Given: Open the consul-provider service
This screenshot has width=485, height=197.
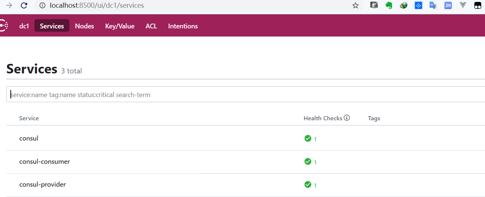Looking at the screenshot, I should click(x=43, y=184).
